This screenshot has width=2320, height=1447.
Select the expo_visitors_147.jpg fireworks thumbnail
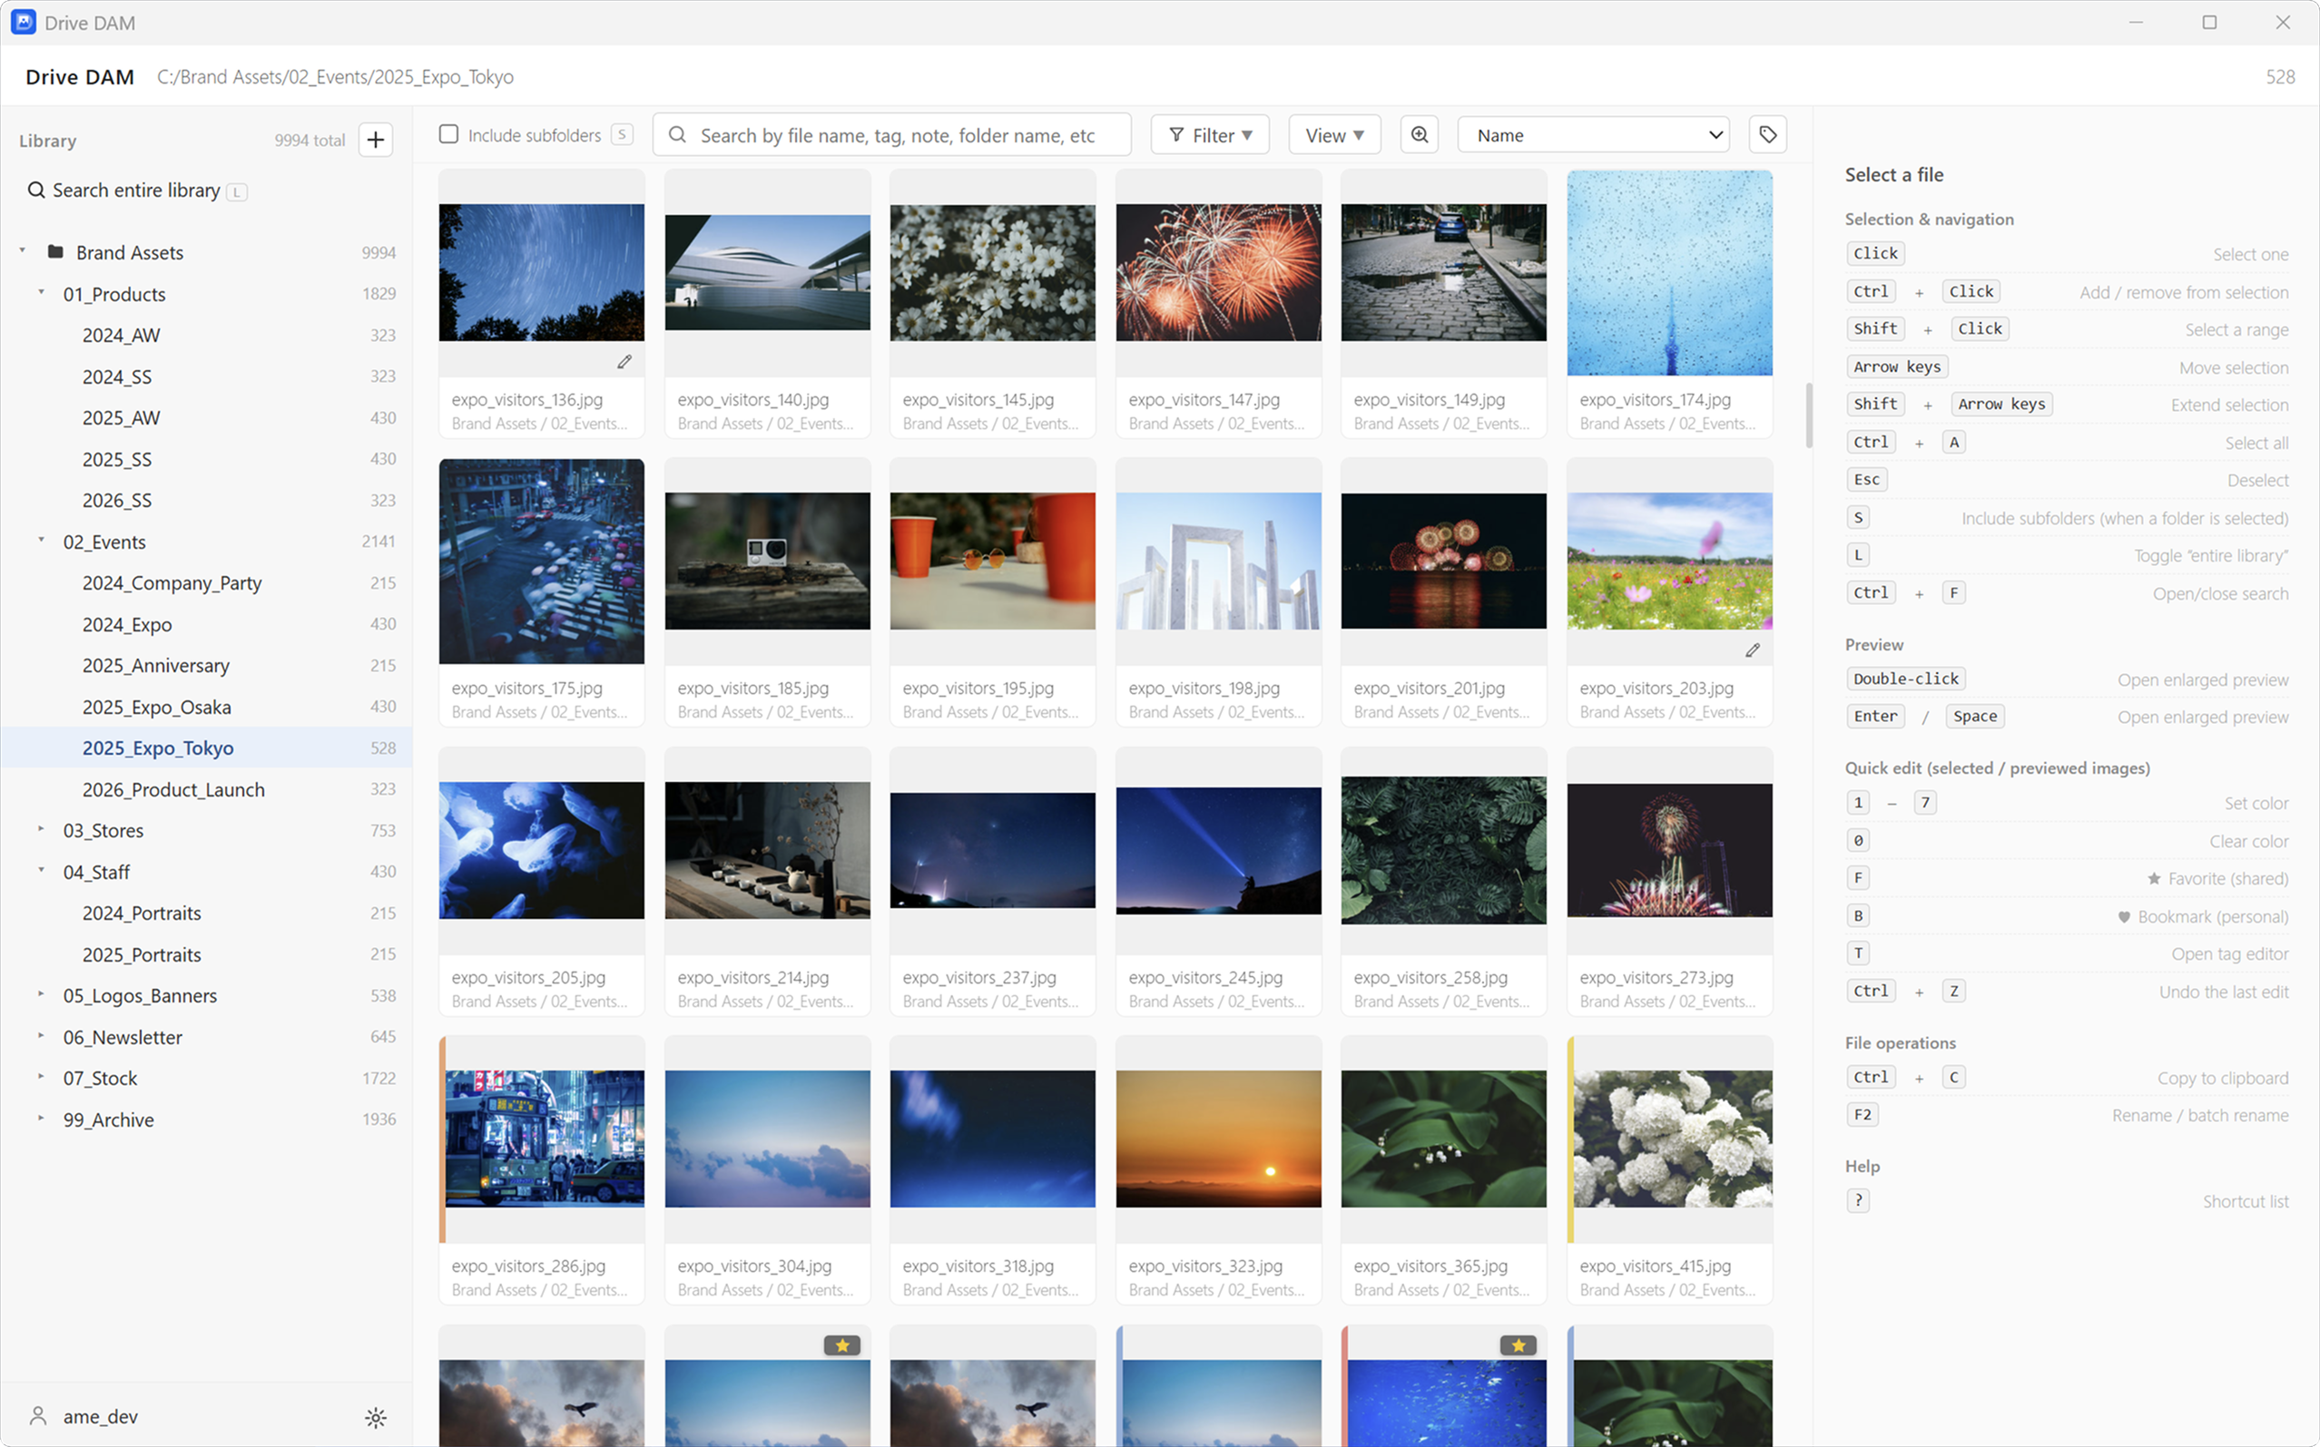(1218, 273)
